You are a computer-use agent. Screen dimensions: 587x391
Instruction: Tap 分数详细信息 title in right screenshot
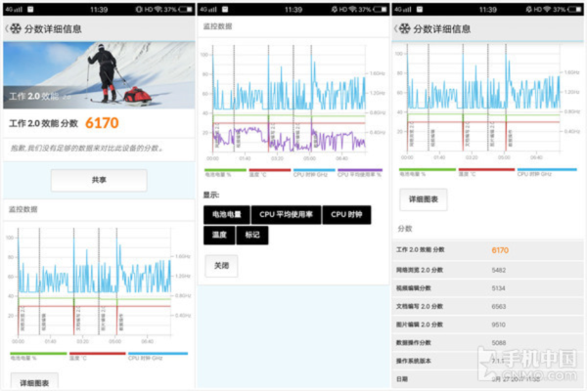point(442,28)
